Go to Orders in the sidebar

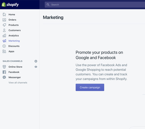point(12,20)
